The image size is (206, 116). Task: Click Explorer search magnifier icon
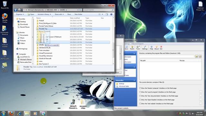pos(112,10)
